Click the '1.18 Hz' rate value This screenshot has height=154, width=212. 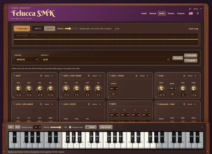tap(161, 95)
